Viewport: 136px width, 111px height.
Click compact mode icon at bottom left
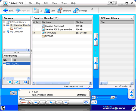tap(3, 108)
